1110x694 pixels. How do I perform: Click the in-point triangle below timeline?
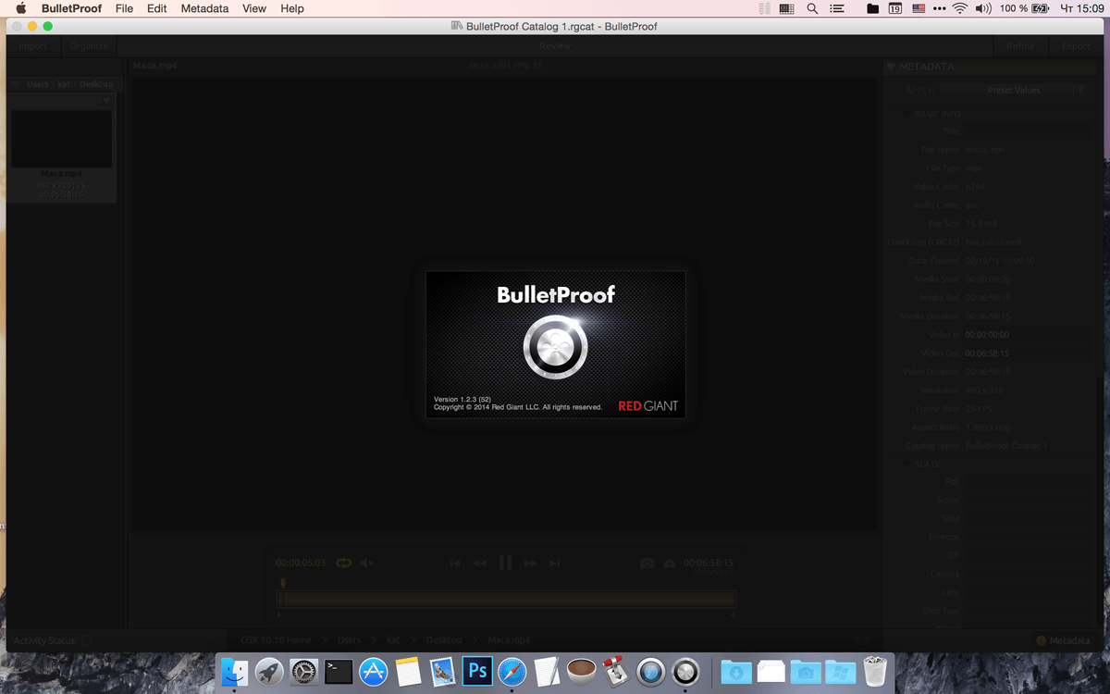pyautogui.click(x=279, y=613)
